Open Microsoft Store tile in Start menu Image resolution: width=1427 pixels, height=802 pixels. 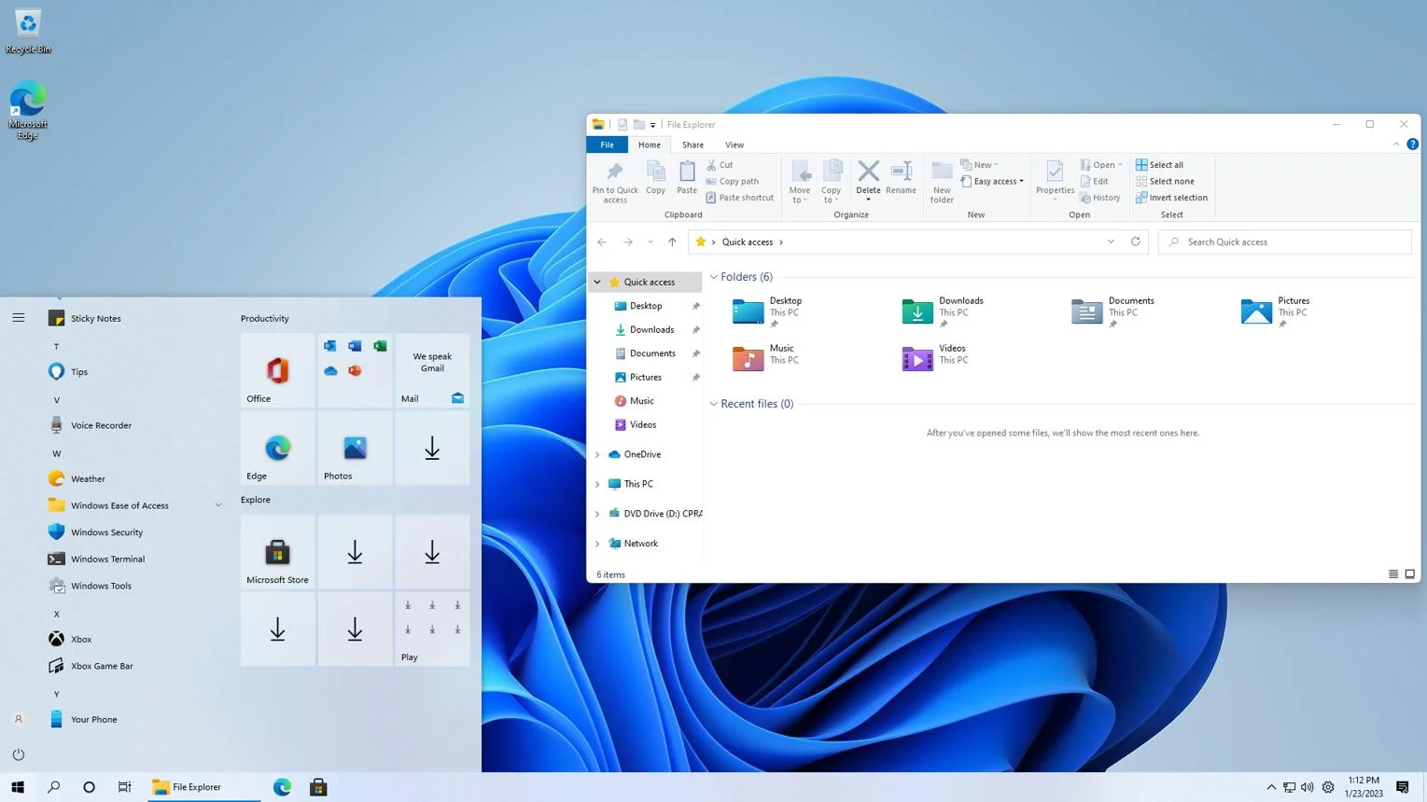point(277,552)
